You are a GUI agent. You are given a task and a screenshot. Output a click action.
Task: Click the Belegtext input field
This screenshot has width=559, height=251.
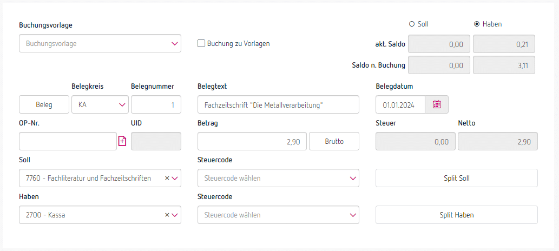(278, 104)
